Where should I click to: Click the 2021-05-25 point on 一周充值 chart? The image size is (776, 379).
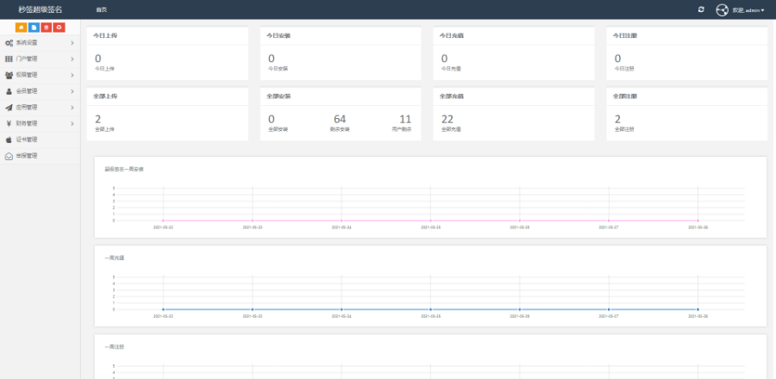(x=430, y=309)
